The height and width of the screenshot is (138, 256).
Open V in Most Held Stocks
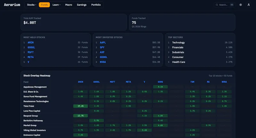(x=28, y=62)
